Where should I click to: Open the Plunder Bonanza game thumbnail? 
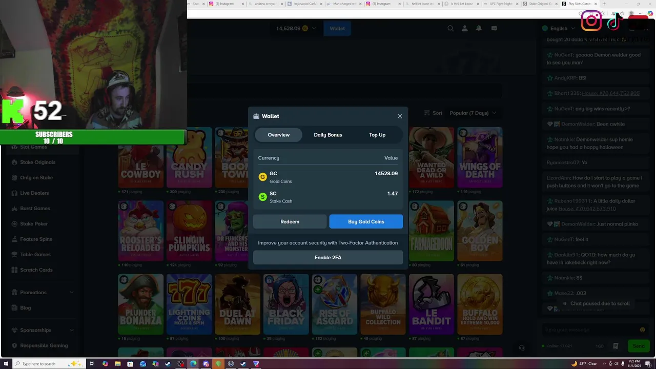(x=141, y=304)
